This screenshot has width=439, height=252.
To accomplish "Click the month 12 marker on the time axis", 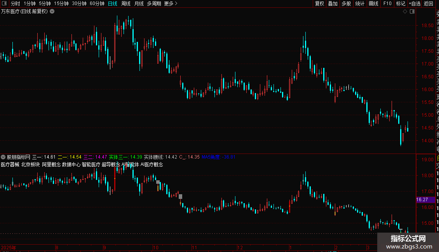I will coord(240,247).
